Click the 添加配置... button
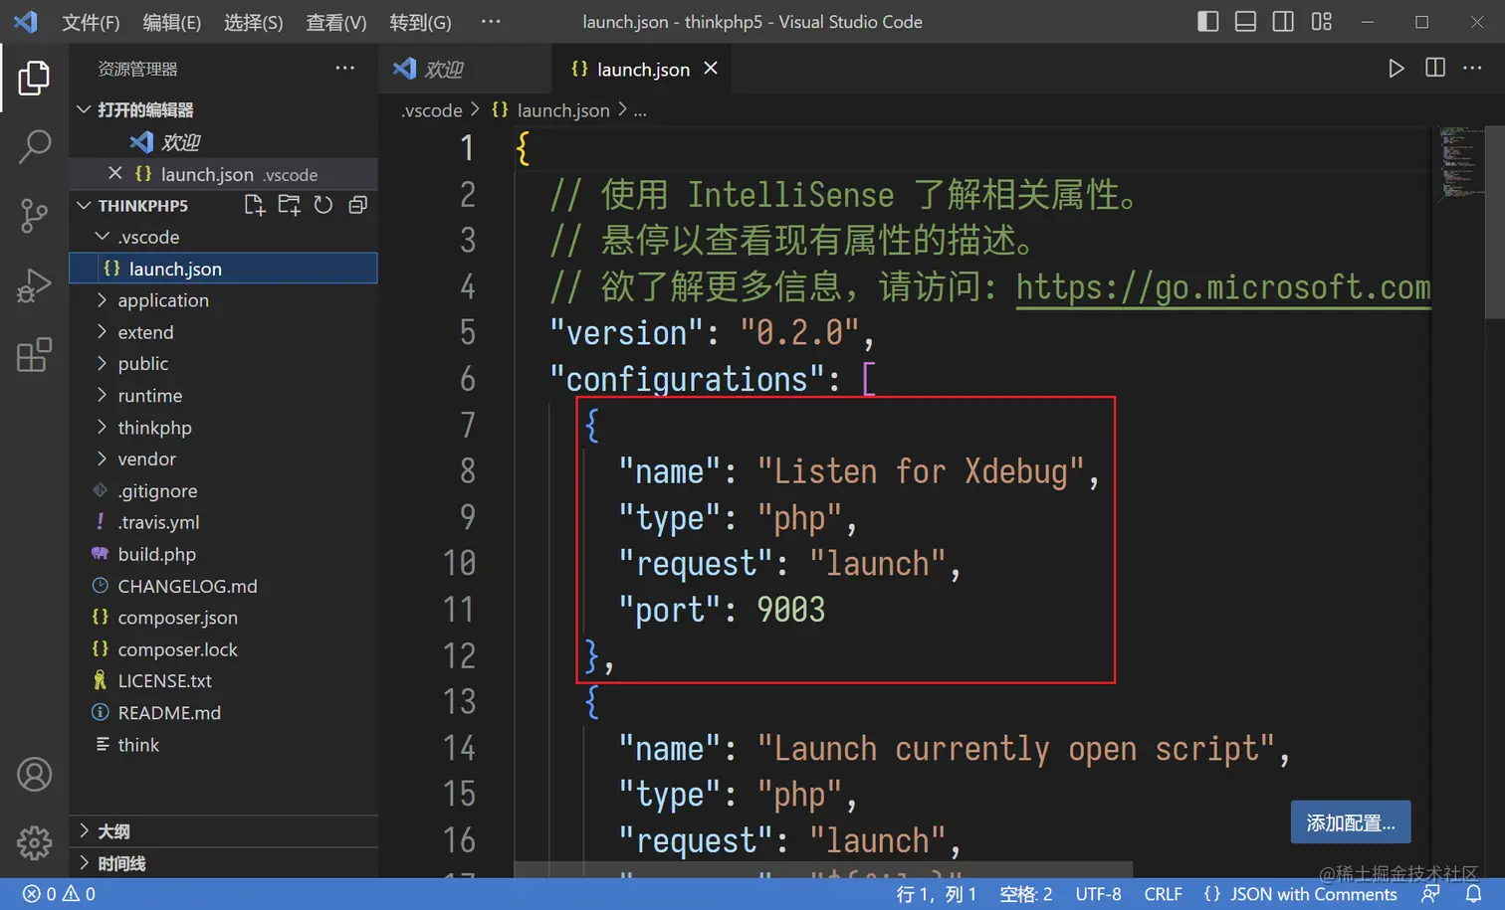Viewport: 1505px width, 910px height. 1351,822
